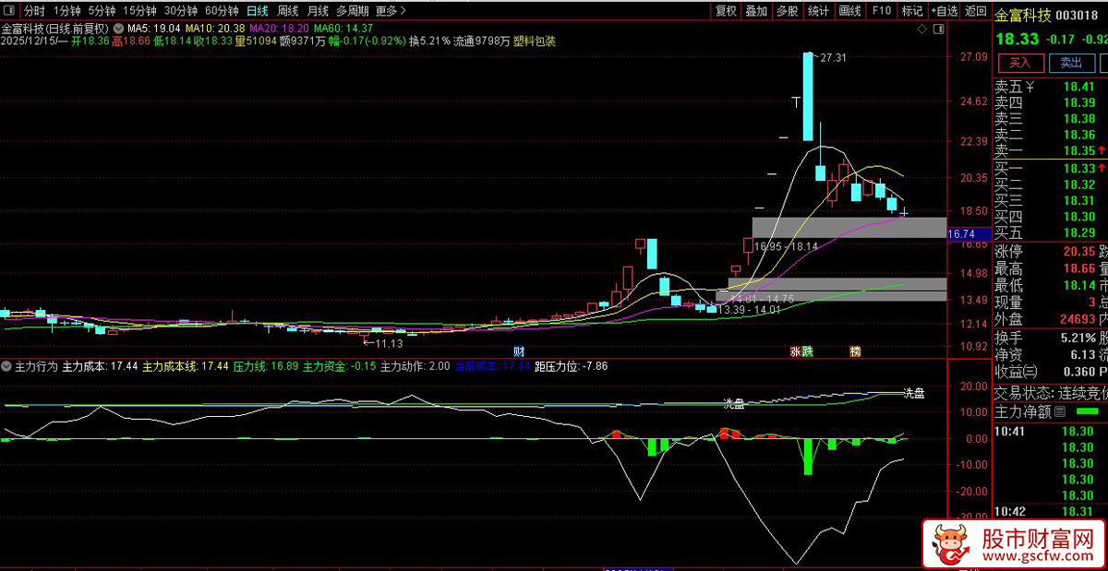Click the 27.31 high price label on chart
The width and height of the screenshot is (1108, 571).
(x=834, y=57)
